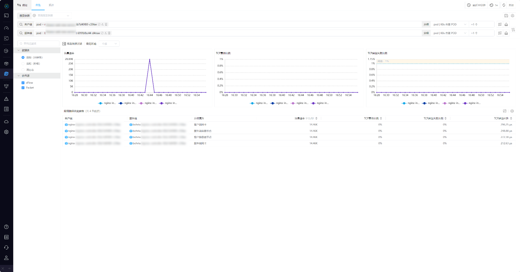Clear the server filter row with broom icon
The image size is (520, 272).
(x=506, y=33)
